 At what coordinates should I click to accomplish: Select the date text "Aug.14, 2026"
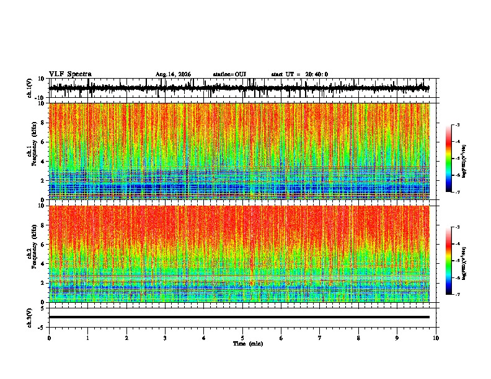(x=173, y=74)
